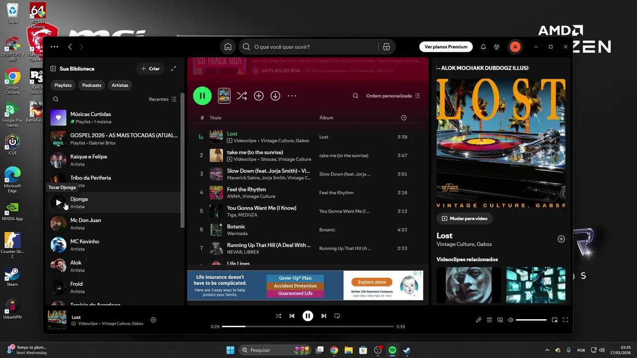Open the Home icon button
Viewport: 637px width, 358px height.
point(228,47)
